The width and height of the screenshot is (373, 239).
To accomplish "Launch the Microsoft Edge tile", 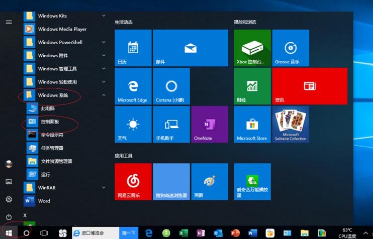I will click(133, 86).
